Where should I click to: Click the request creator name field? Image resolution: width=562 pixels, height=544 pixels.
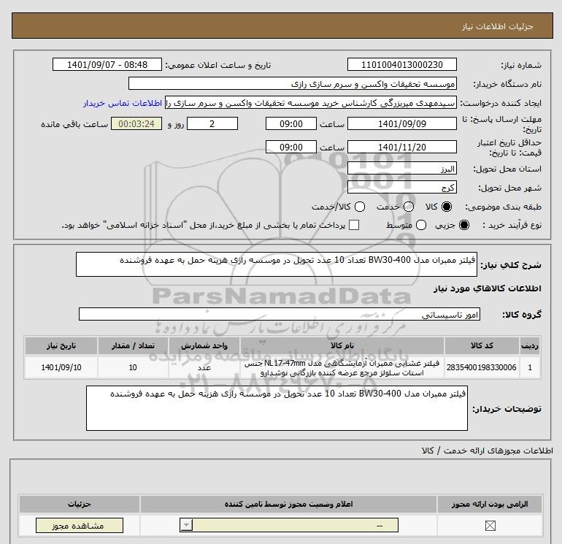coord(311,103)
